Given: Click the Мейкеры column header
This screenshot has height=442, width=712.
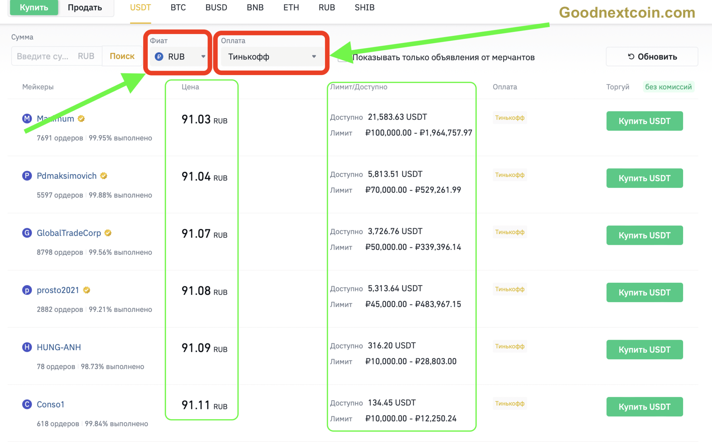Looking at the screenshot, I should (38, 87).
